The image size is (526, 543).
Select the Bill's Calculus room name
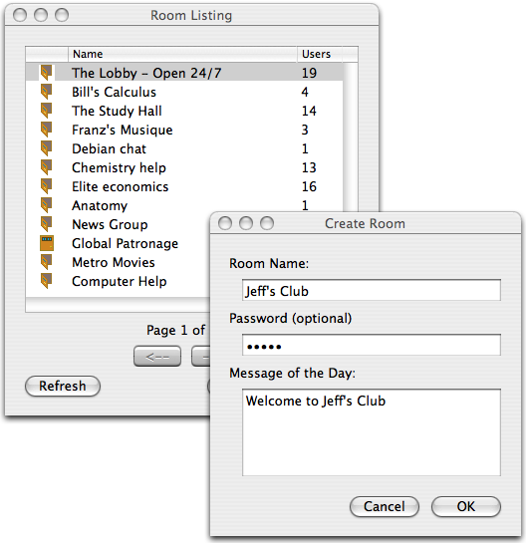(114, 92)
